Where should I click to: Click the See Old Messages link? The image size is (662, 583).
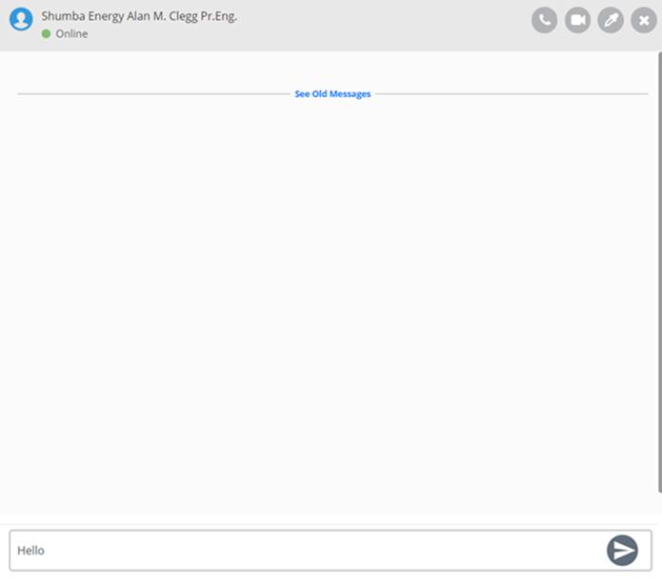pyautogui.click(x=332, y=94)
